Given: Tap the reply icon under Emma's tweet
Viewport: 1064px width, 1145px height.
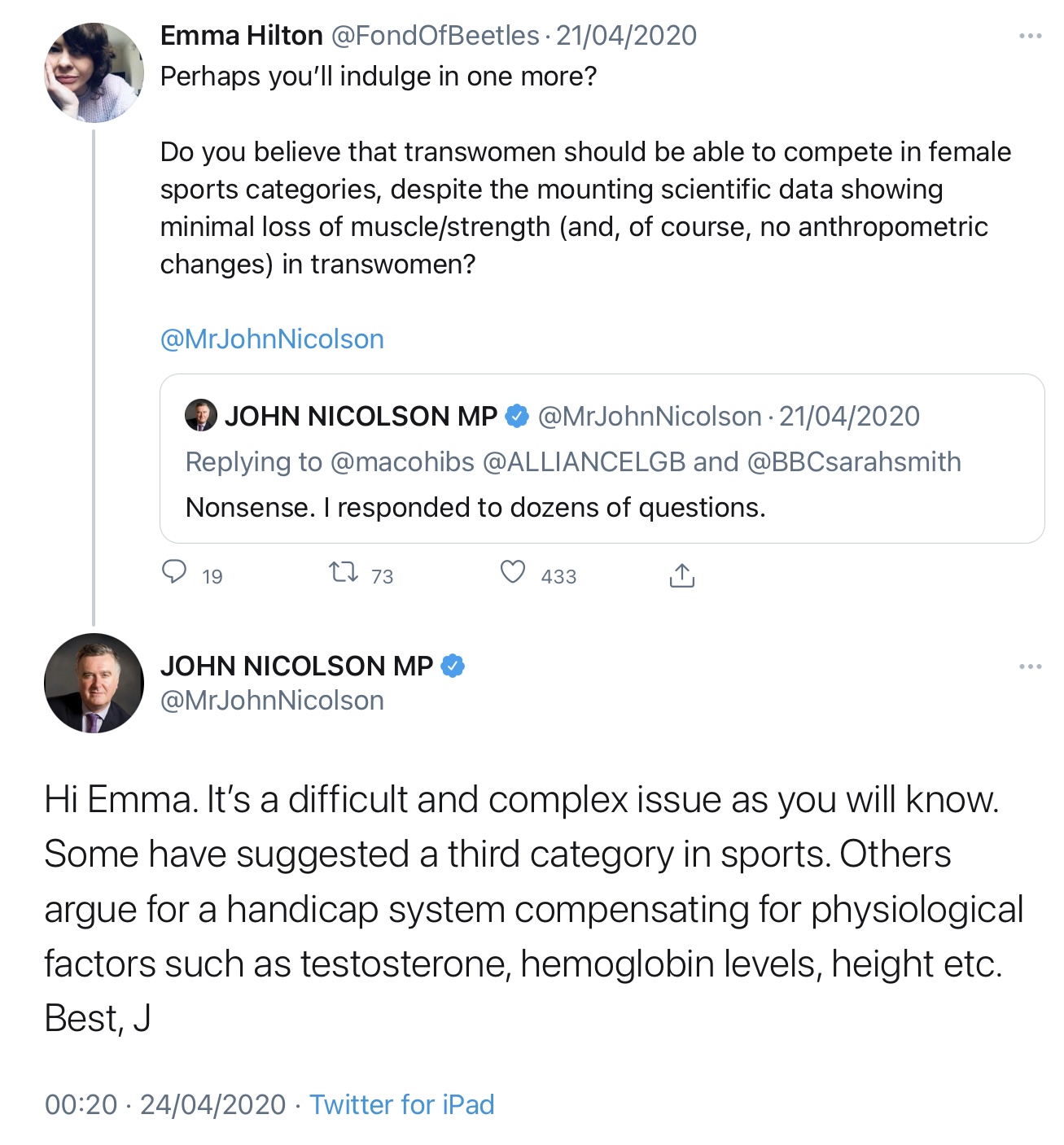Looking at the screenshot, I should (x=174, y=573).
